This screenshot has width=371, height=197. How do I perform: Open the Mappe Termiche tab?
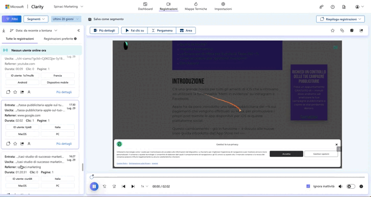point(195,6)
